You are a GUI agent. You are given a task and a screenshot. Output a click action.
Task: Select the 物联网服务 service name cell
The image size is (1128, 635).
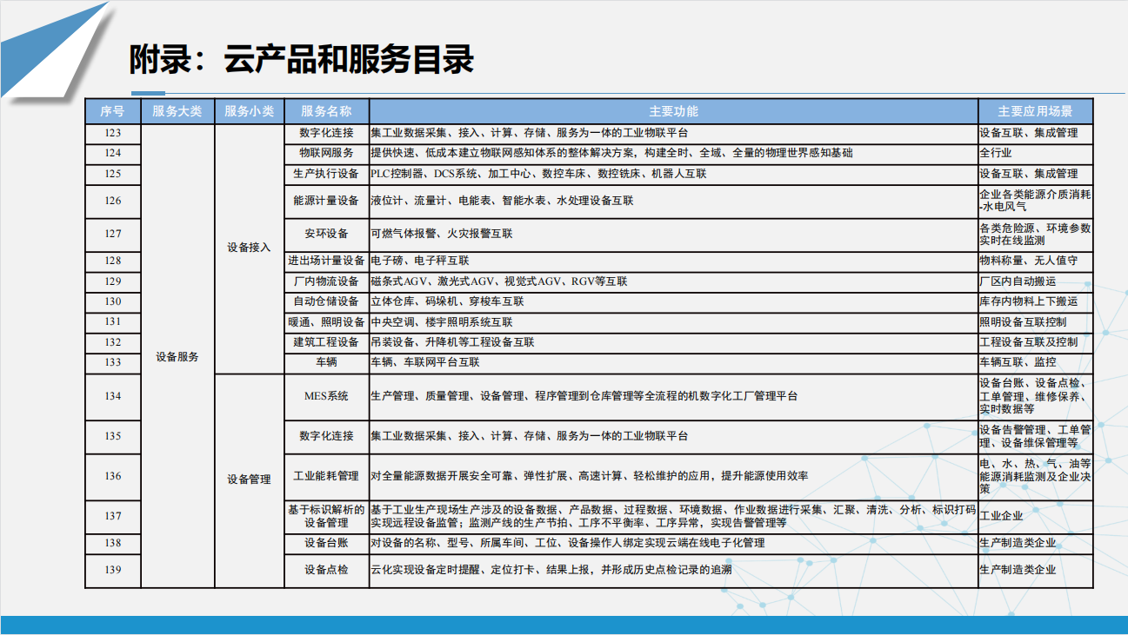326,153
